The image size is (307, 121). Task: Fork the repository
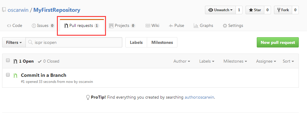(x=283, y=10)
